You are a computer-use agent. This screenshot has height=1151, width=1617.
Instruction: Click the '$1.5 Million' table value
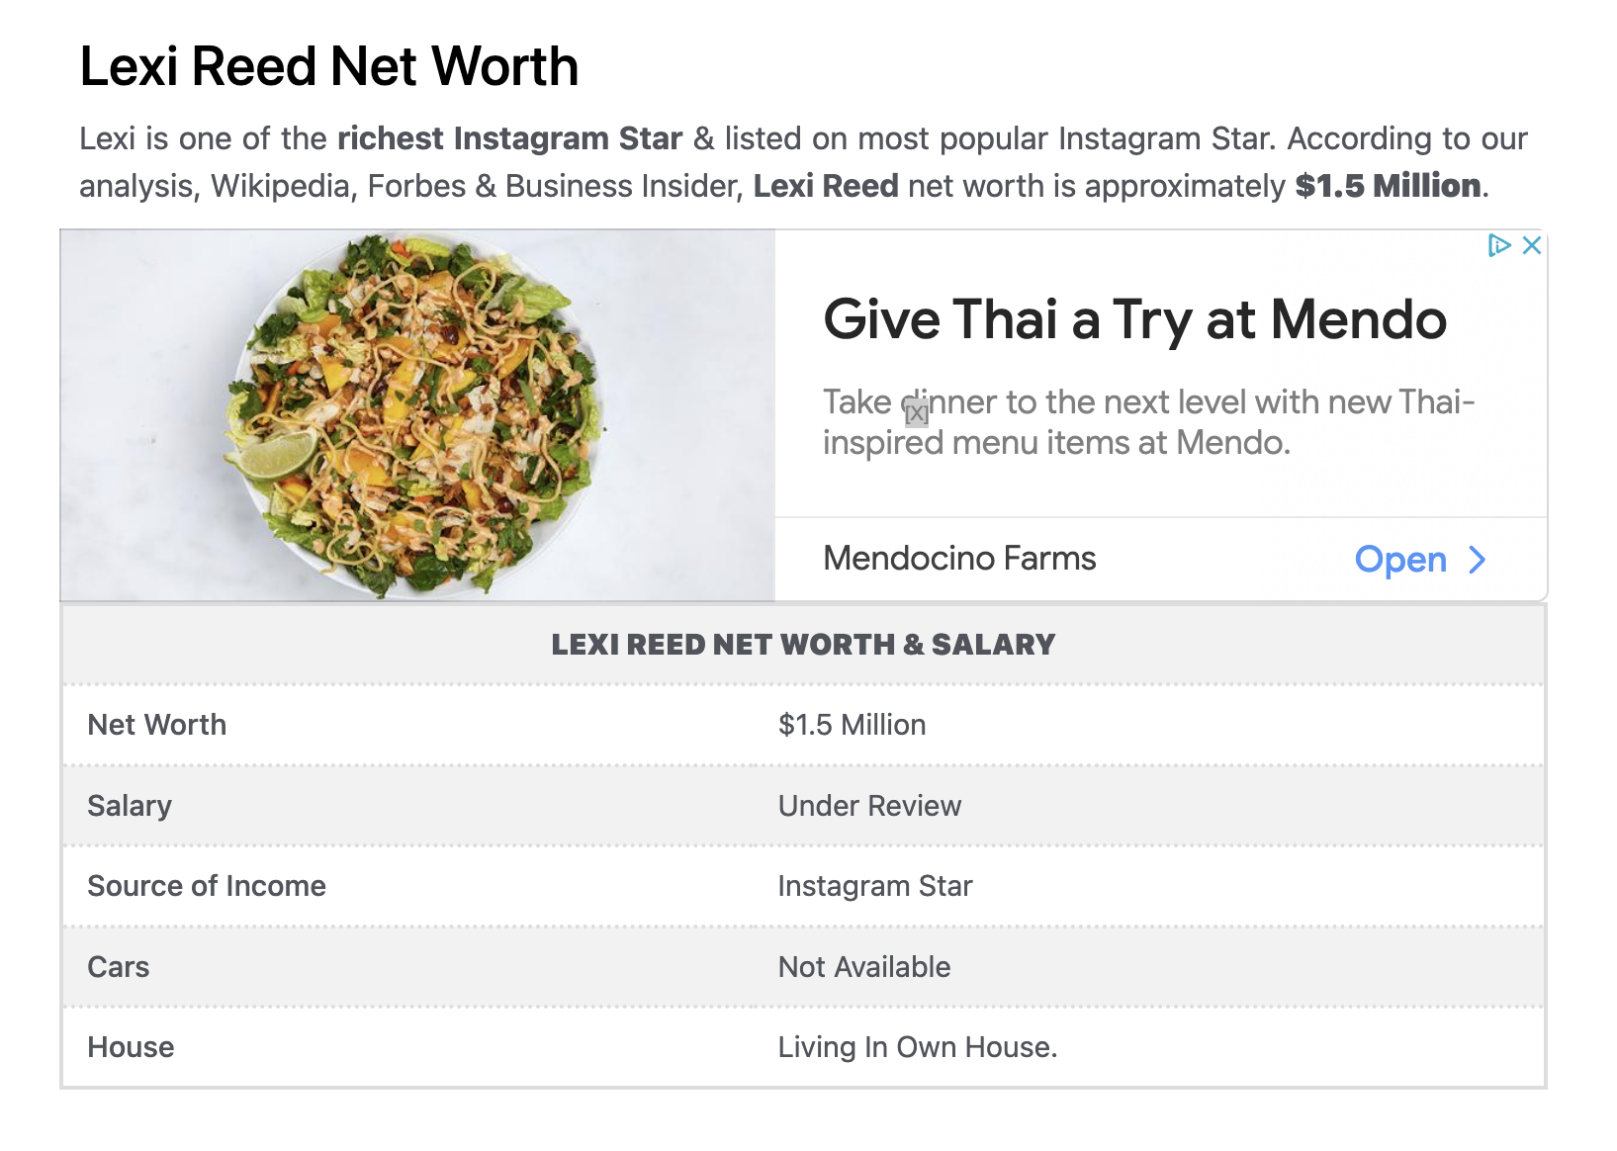[852, 725]
